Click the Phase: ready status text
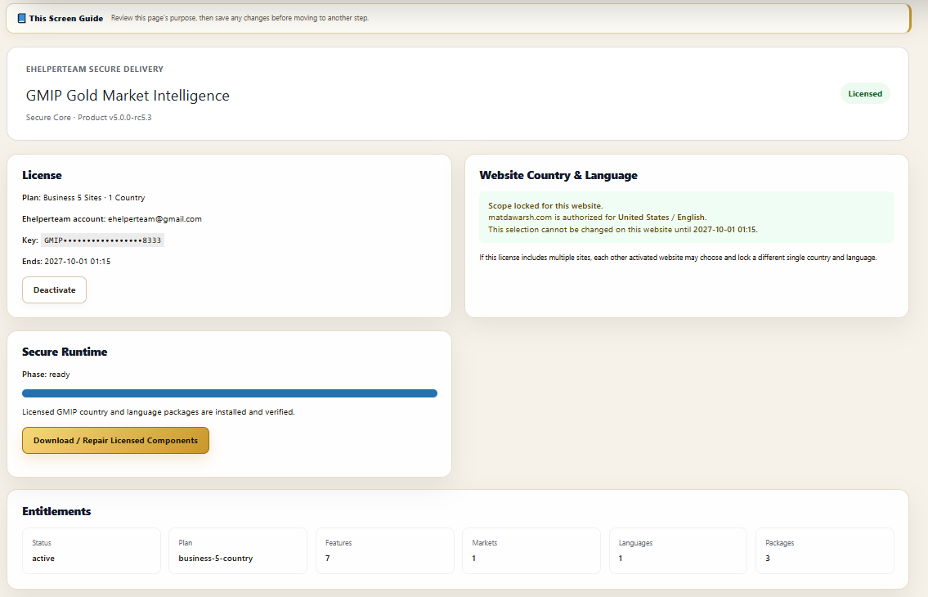The width and height of the screenshot is (928, 597). [46, 375]
